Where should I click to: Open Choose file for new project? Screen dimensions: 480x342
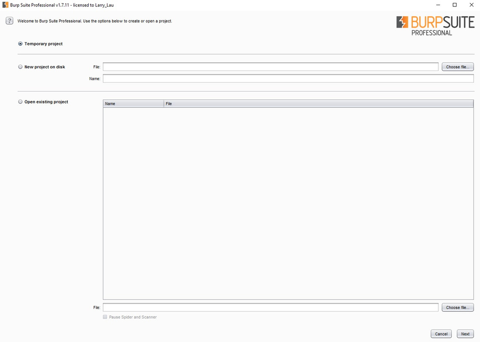458,67
